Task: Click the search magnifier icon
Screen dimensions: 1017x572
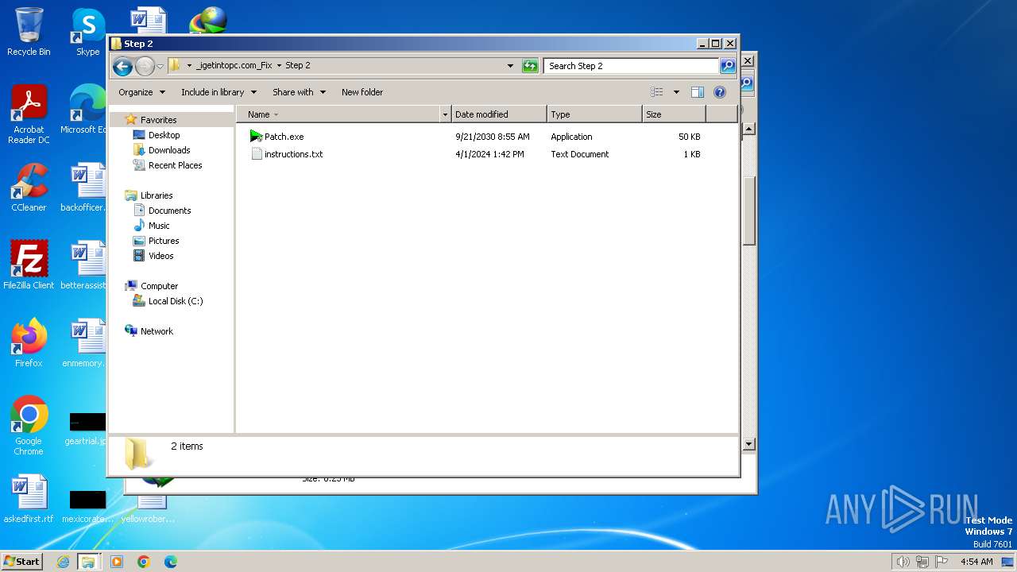Action: coord(728,66)
